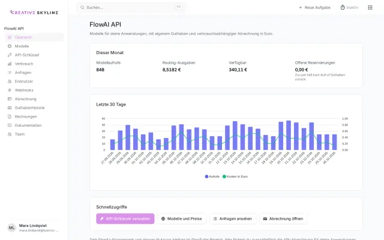
Task: Open Webhooks in the sidebar
Action: (x=34, y=90)
